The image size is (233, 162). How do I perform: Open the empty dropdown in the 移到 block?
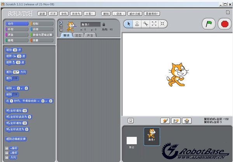(16, 94)
